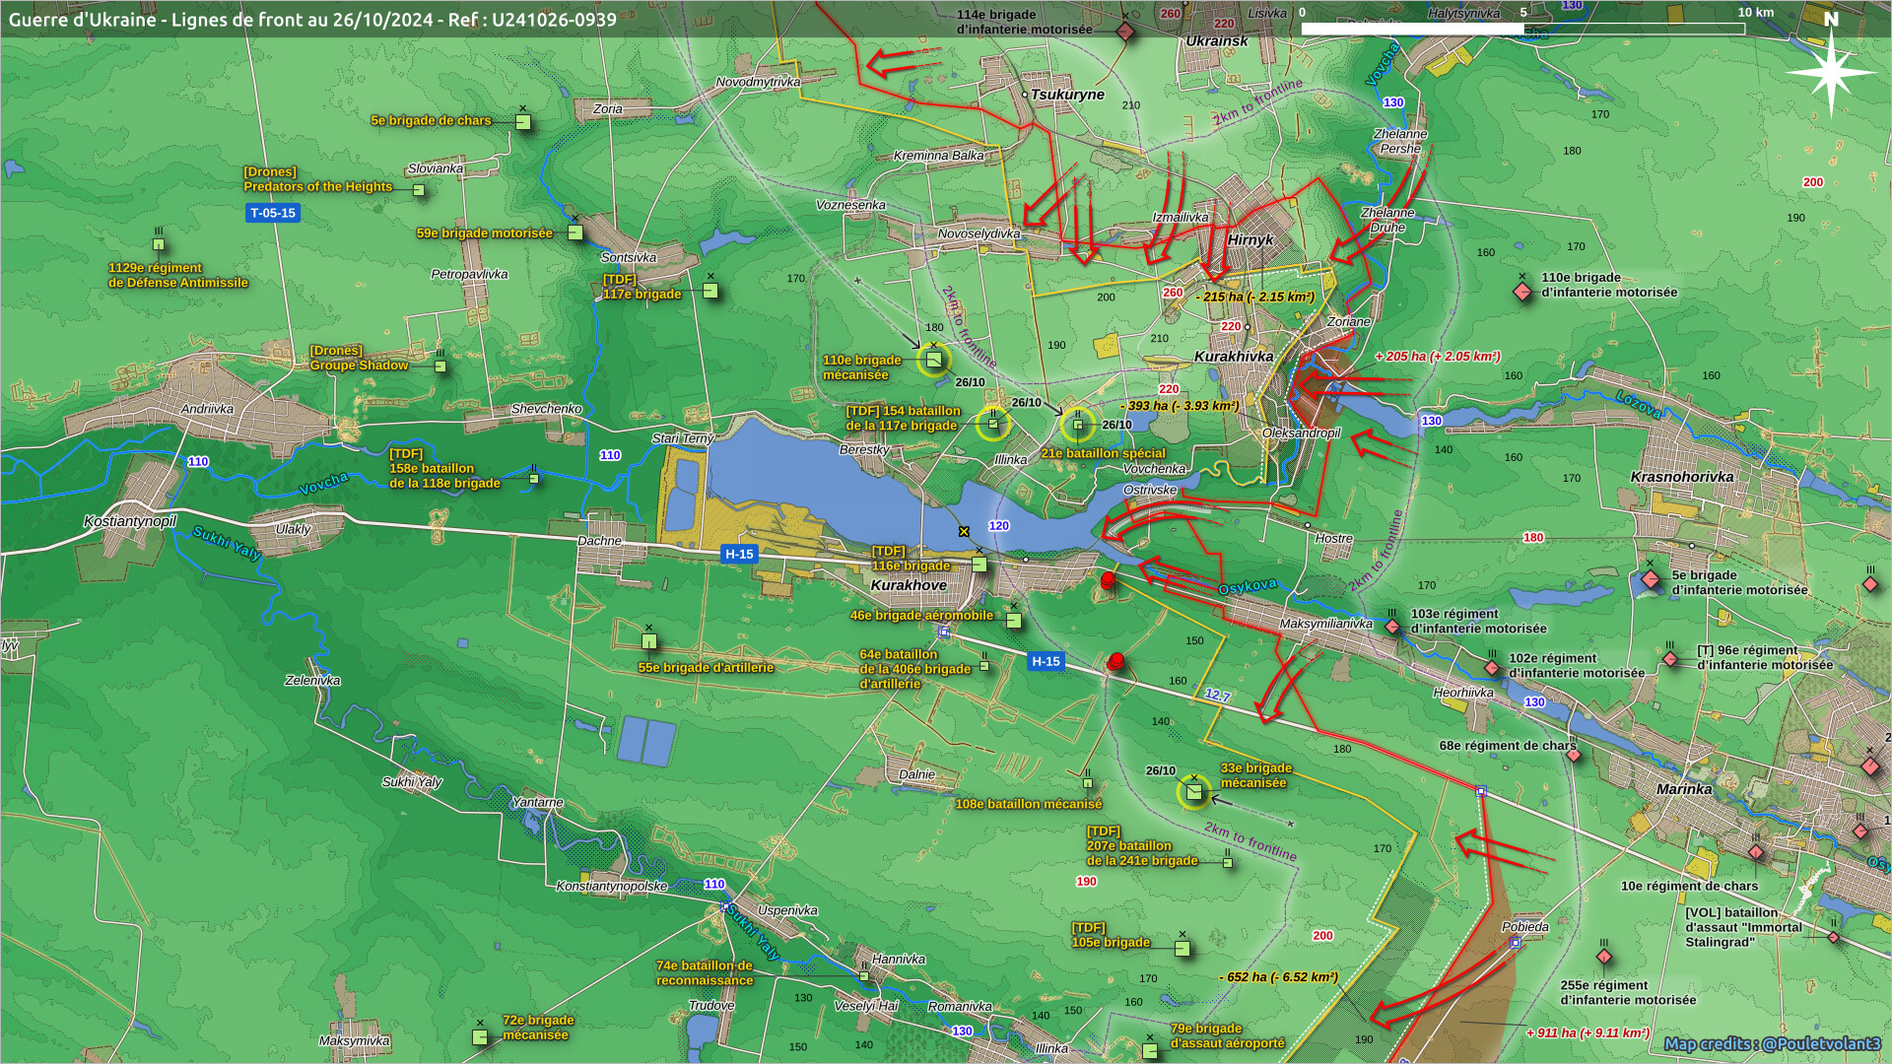This screenshot has width=1892, height=1064.
Task: Click the 110e brigade mécanisée circled marker
Action: pyautogui.click(x=933, y=360)
